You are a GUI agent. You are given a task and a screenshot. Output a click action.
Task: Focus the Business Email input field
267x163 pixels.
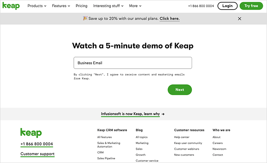point(133,63)
